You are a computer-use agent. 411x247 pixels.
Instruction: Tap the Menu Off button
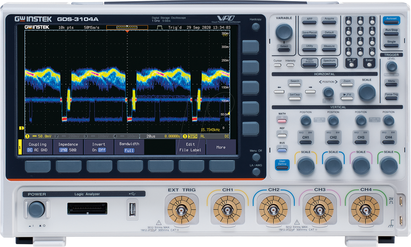(x=256, y=157)
